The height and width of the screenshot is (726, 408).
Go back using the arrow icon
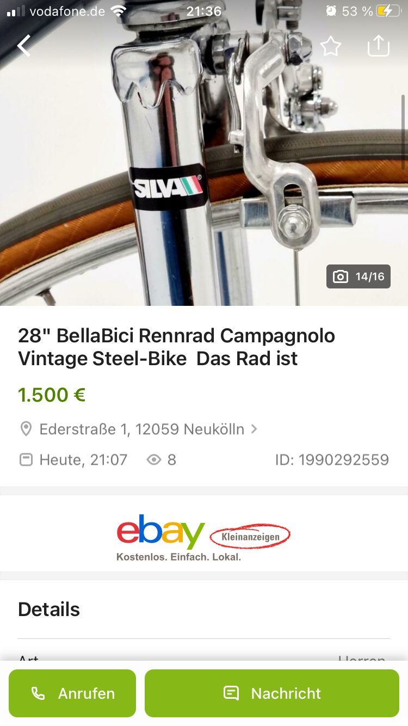[x=24, y=46]
